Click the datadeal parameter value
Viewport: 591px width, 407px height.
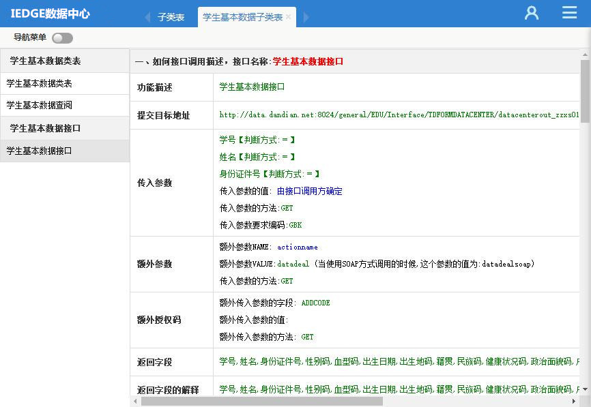tap(293, 265)
